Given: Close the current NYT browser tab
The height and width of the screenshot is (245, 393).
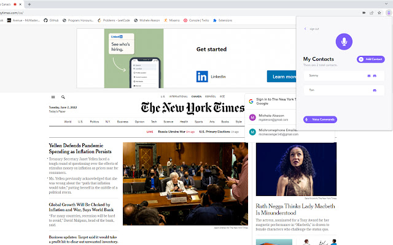Looking at the screenshot, I should coord(20,4).
